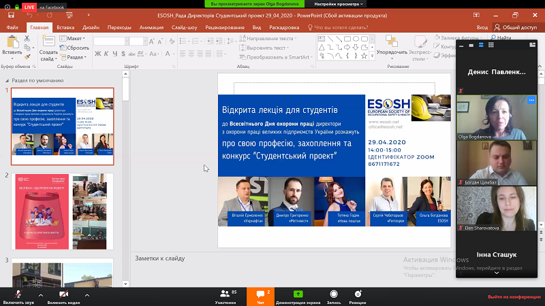Image resolution: width=545 pixels, height=306 pixels.
Task: Switch to the Вставка ribbon tab
Action: coord(65,27)
